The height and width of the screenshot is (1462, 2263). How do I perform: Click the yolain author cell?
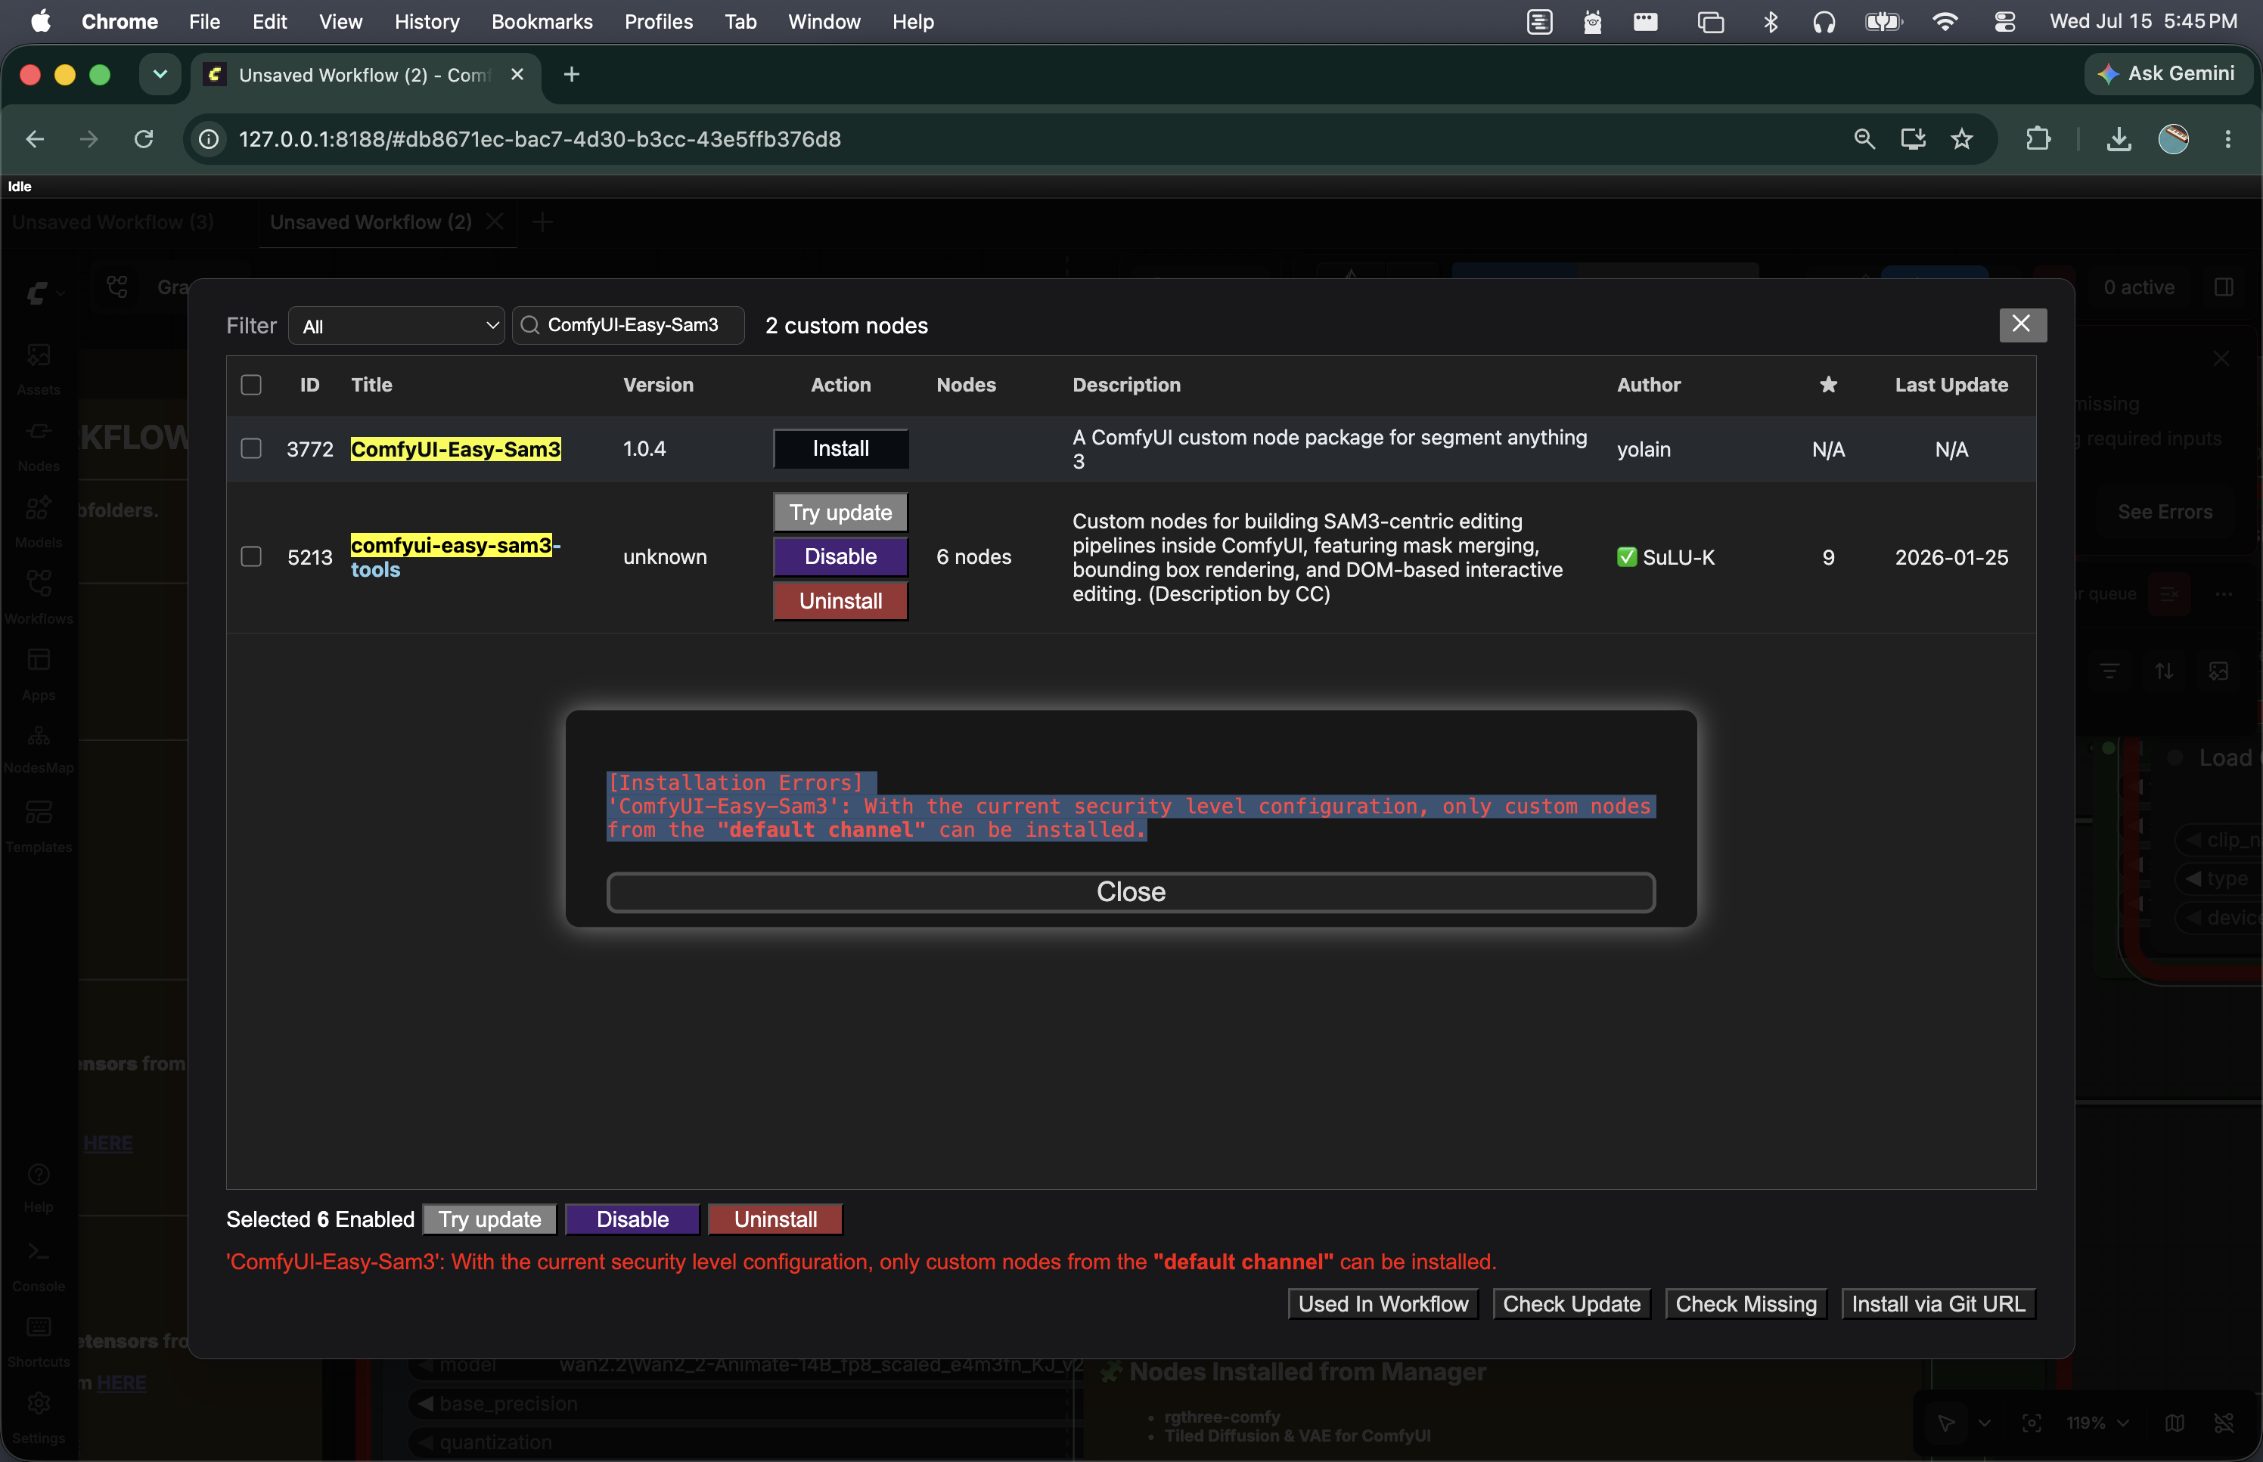(1644, 449)
